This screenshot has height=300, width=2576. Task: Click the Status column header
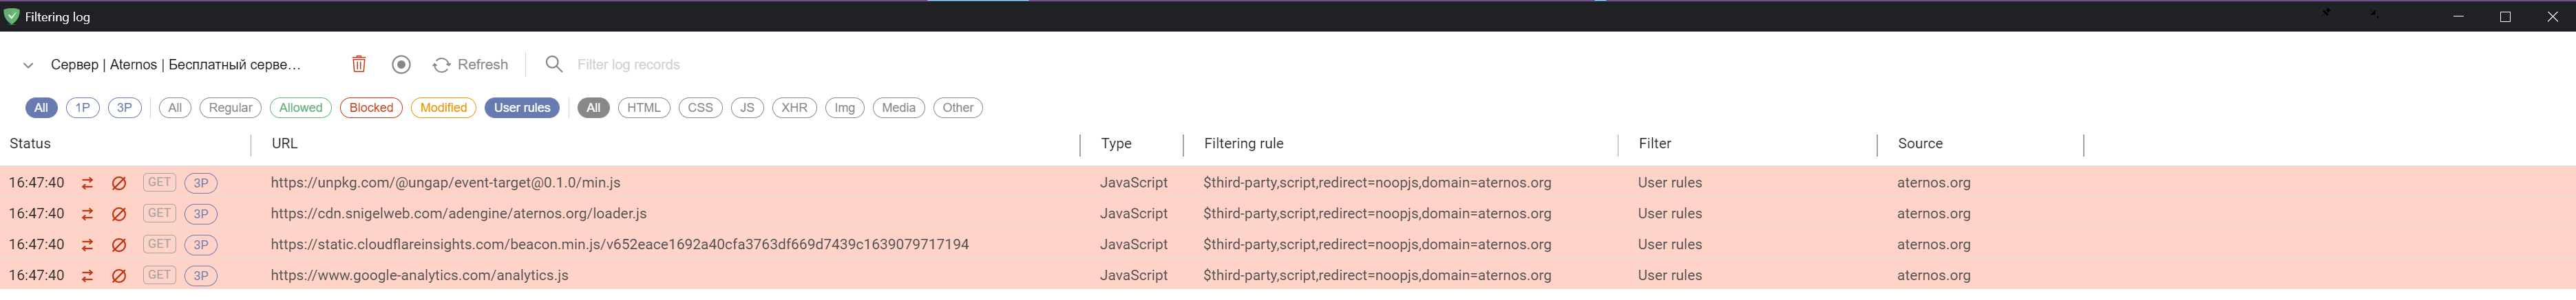click(30, 143)
